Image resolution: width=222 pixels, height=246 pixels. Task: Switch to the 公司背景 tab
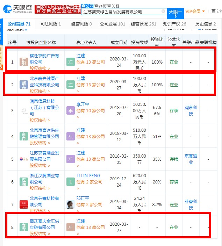coord(19,24)
